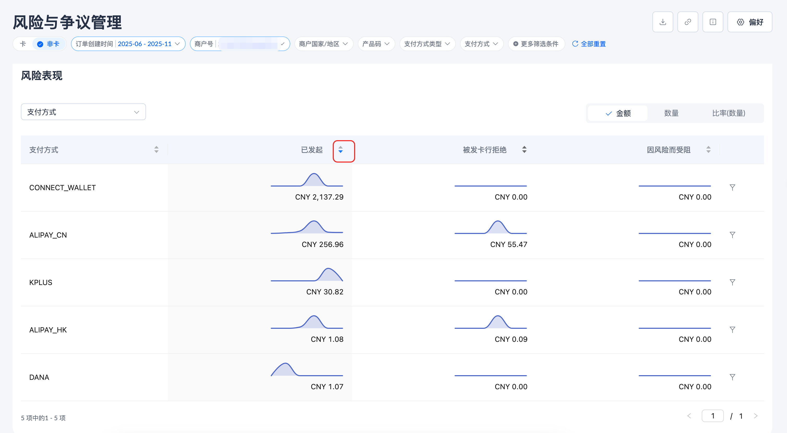Viewport: 787px width, 433px height.
Task: Click the download icon button
Action: click(x=662, y=22)
